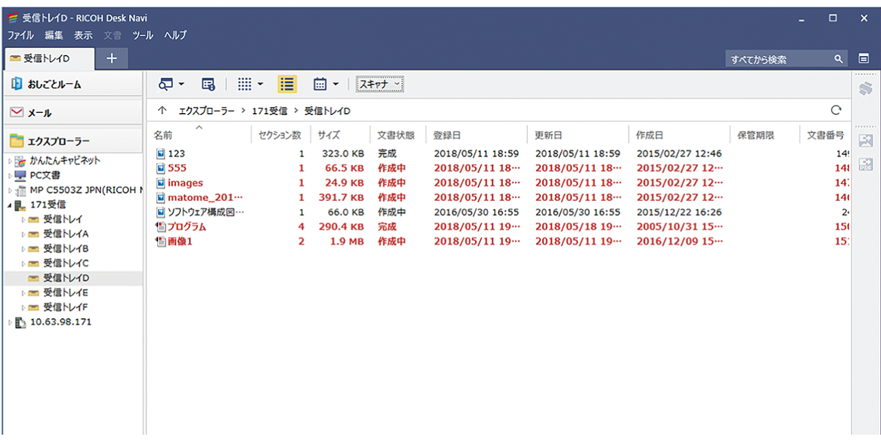Viewport: 881px width, 440px height.
Task: Select the matome_201… file
Action: coord(205,197)
